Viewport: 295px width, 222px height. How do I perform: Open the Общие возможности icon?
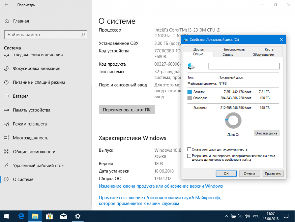(x=6, y=151)
